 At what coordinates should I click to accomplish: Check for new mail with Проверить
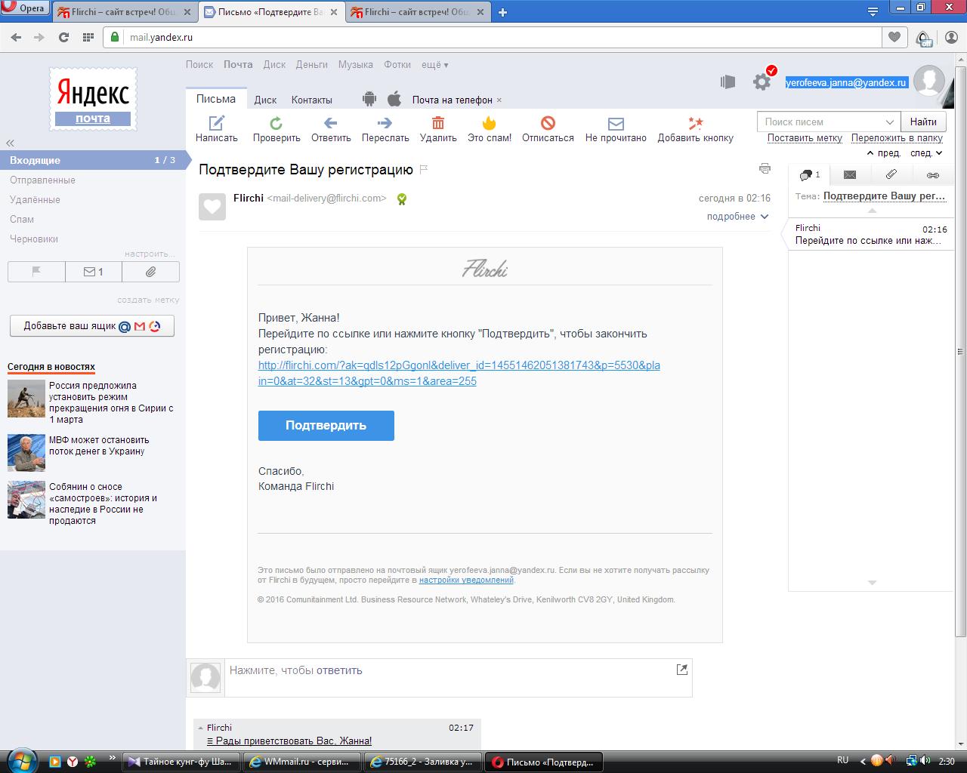point(277,123)
